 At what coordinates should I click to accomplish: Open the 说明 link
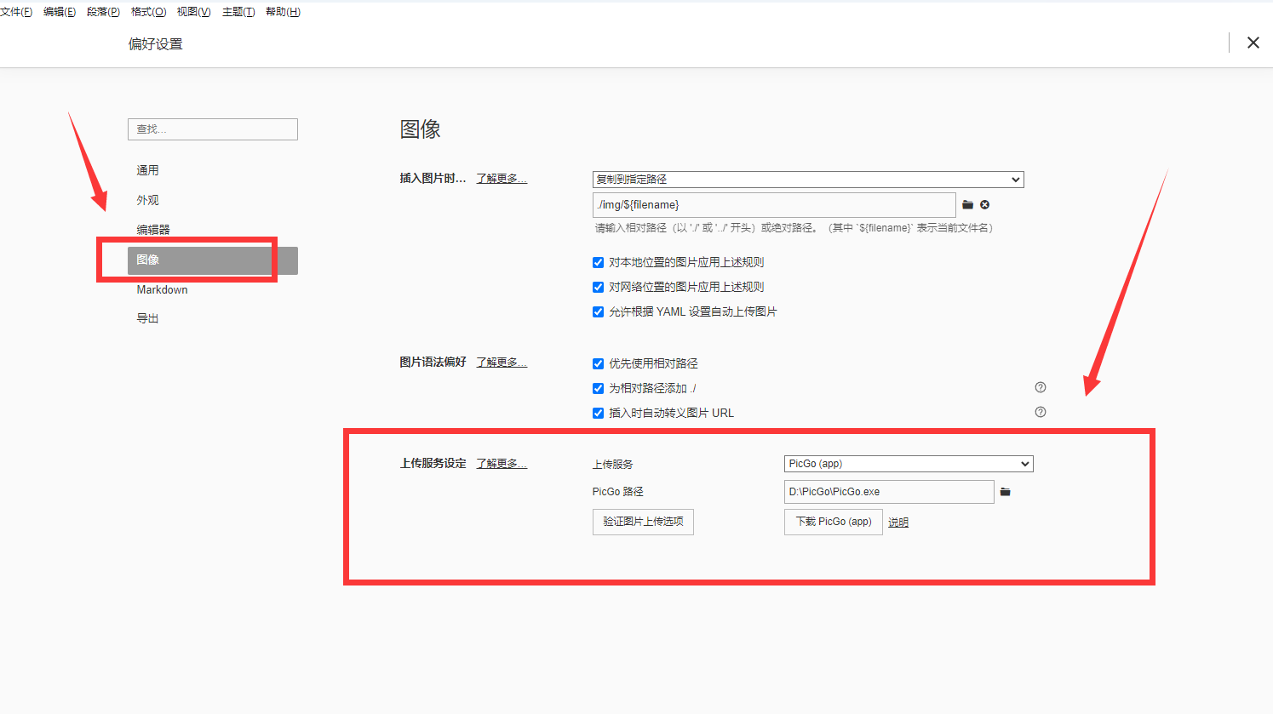click(898, 523)
